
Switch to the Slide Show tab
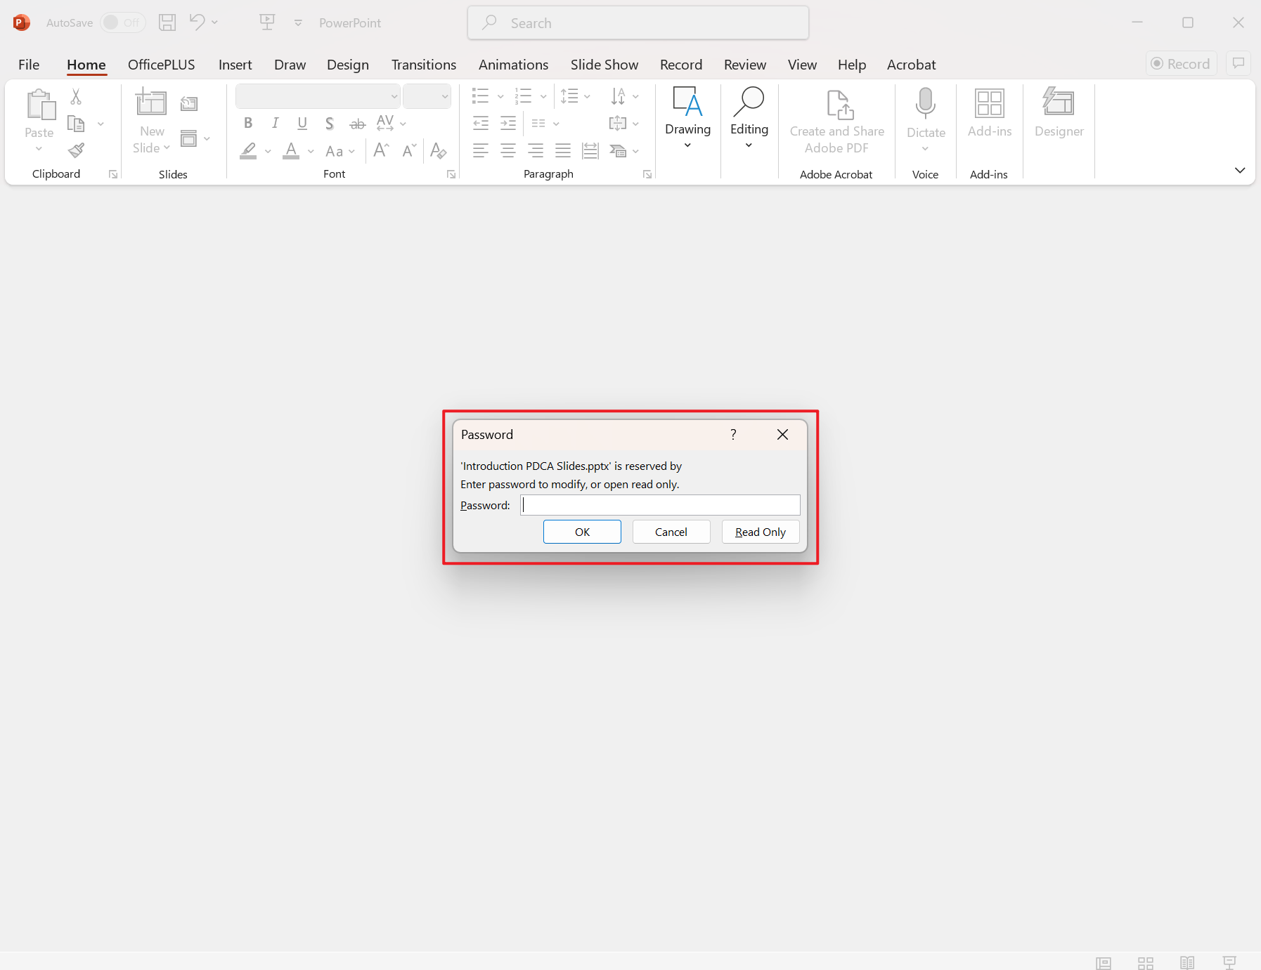click(604, 65)
